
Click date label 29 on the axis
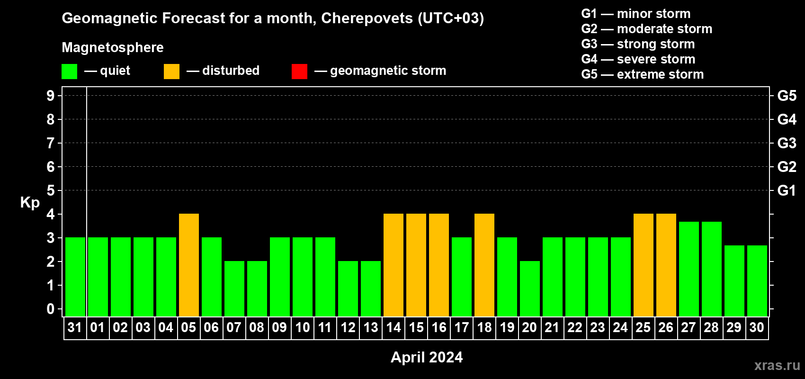(734, 328)
